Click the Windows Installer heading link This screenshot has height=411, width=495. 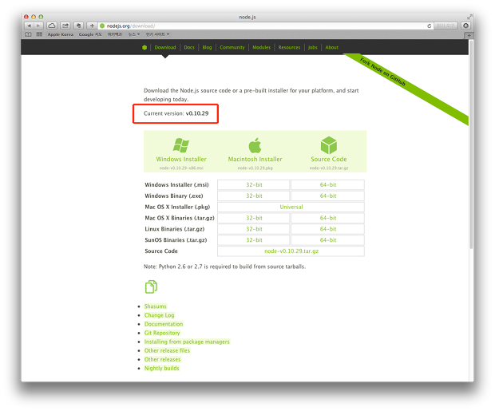(x=181, y=159)
